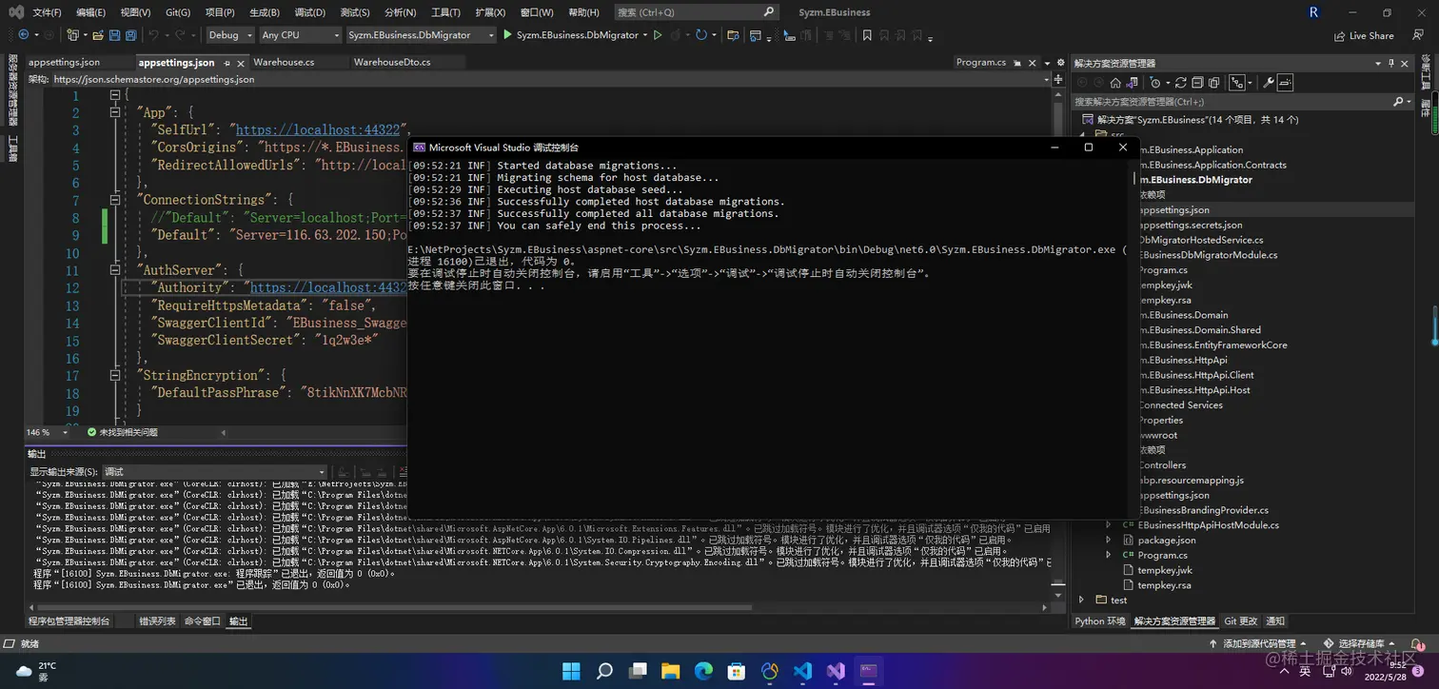Switch to the 命令窗口 tab
The width and height of the screenshot is (1439, 689).
pos(202,621)
